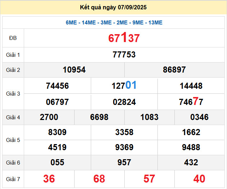Select sixth prize number 055
Image resolution: width=227 pixels, height=189 pixels.
[x=57, y=162]
